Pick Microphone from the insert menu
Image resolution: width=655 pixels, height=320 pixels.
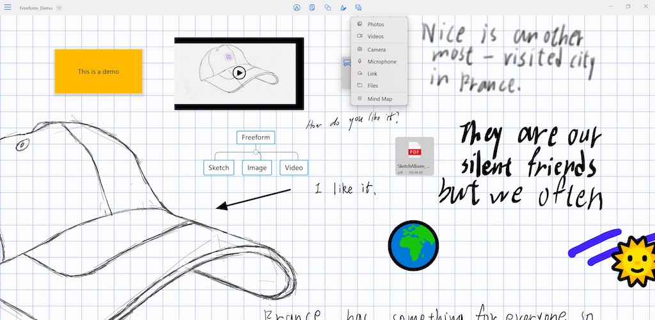[x=381, y=61]
